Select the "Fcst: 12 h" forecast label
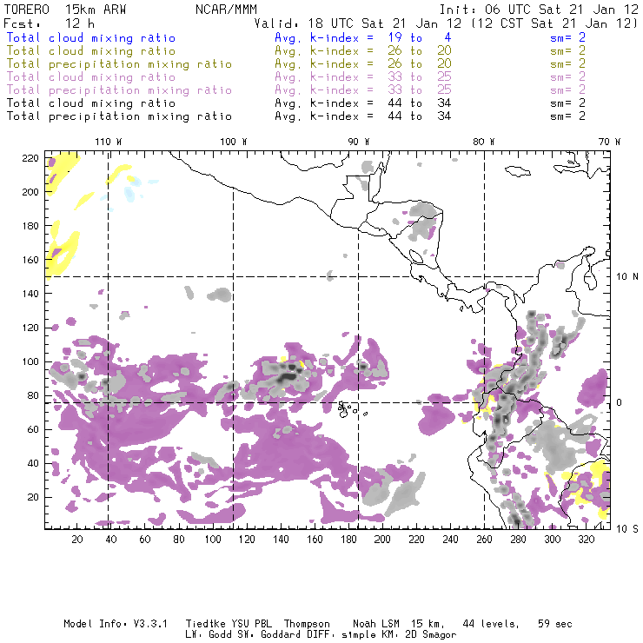Screen dimensions: 643x643 pyautogui.click(x=50, y=23)
